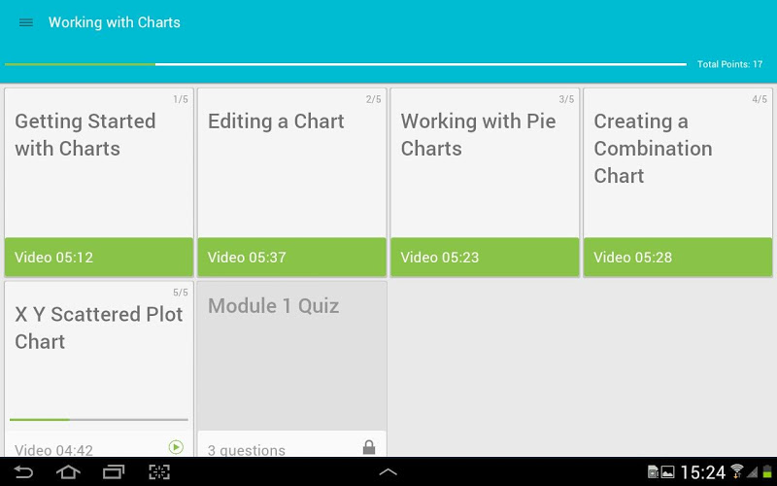Open Creating a Combination Chart lesson

[x=678, y=163]
